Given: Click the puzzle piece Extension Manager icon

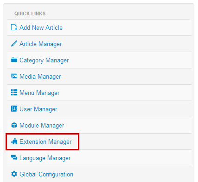Looking at the screenshot, I should pos(14,142).
